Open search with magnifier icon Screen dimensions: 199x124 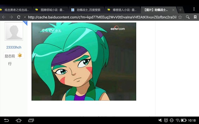click(x=188, y=17)
